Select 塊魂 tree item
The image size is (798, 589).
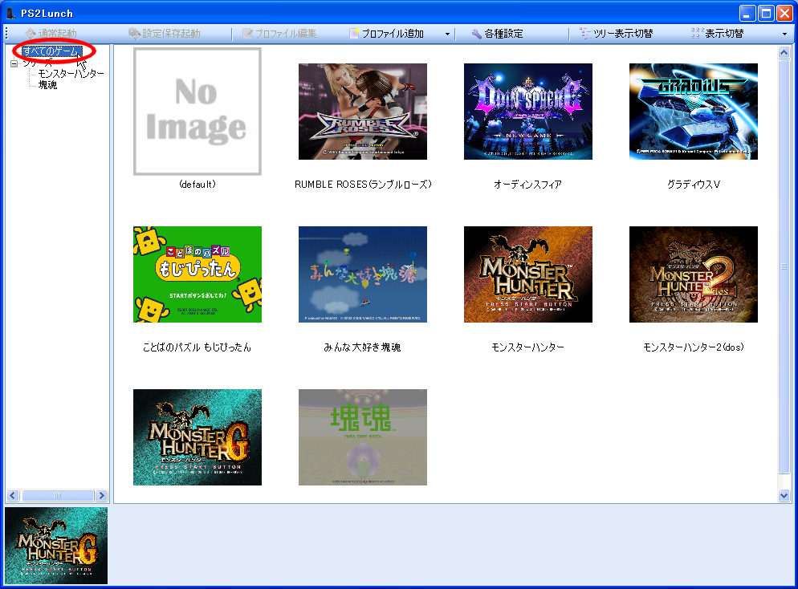47,84
